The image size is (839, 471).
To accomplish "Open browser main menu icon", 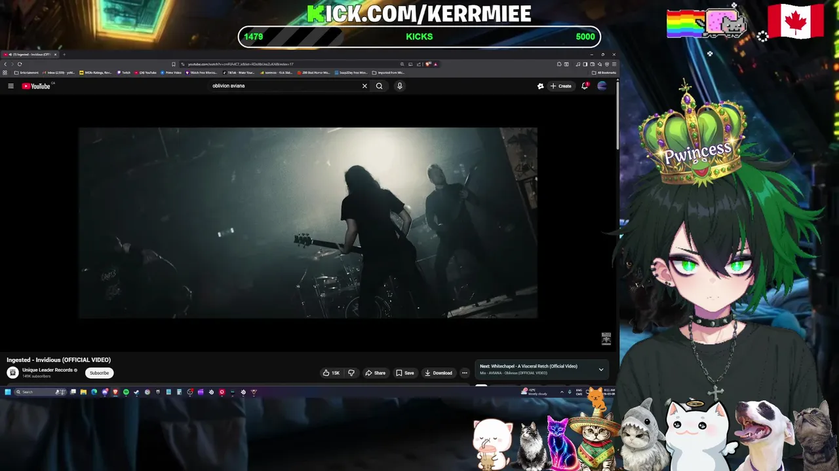I will [x=614, y=64].
